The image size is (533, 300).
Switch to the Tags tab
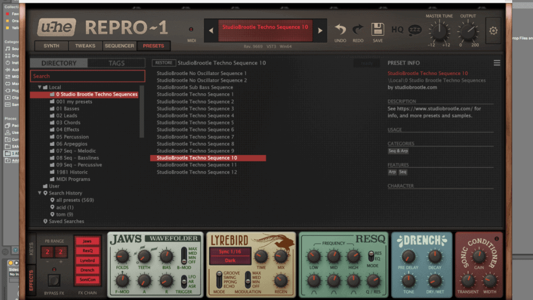116,63
